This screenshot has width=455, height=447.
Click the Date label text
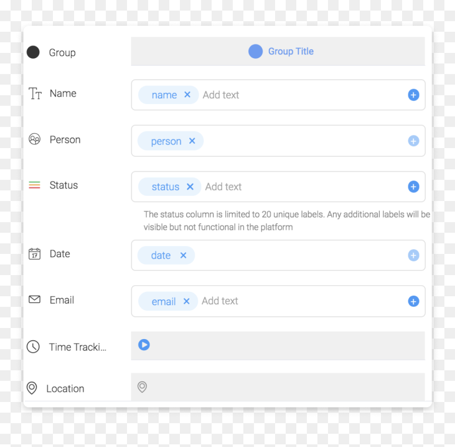[60, 254]
